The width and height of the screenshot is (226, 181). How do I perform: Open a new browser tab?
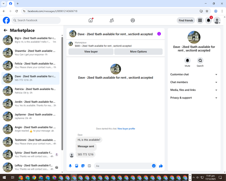18,4
